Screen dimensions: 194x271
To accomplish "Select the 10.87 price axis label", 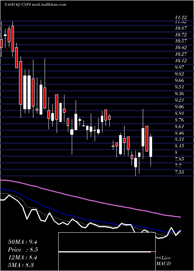I will point(181,28).
